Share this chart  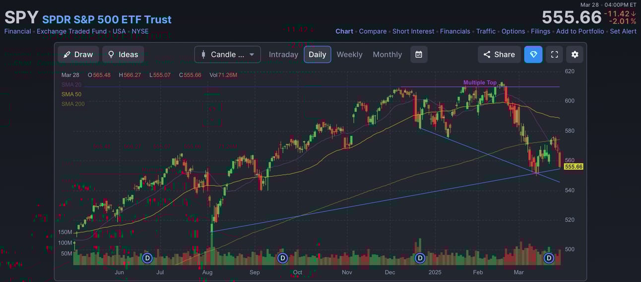click(500, 55)
